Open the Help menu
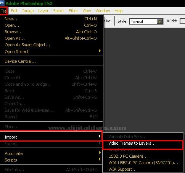This screenshot has height=173, width=185. coord(119,11)
